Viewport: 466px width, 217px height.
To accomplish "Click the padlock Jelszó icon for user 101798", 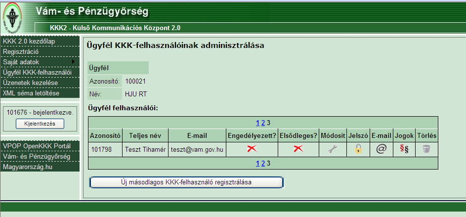I will coord(358,149).
